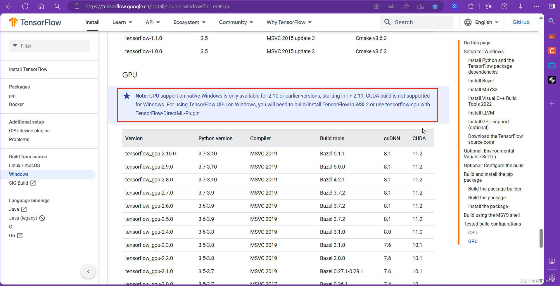Open immersive reader icon

[x=420, y=6]
